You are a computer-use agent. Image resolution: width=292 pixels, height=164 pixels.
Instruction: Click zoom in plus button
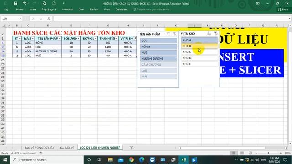281,153
